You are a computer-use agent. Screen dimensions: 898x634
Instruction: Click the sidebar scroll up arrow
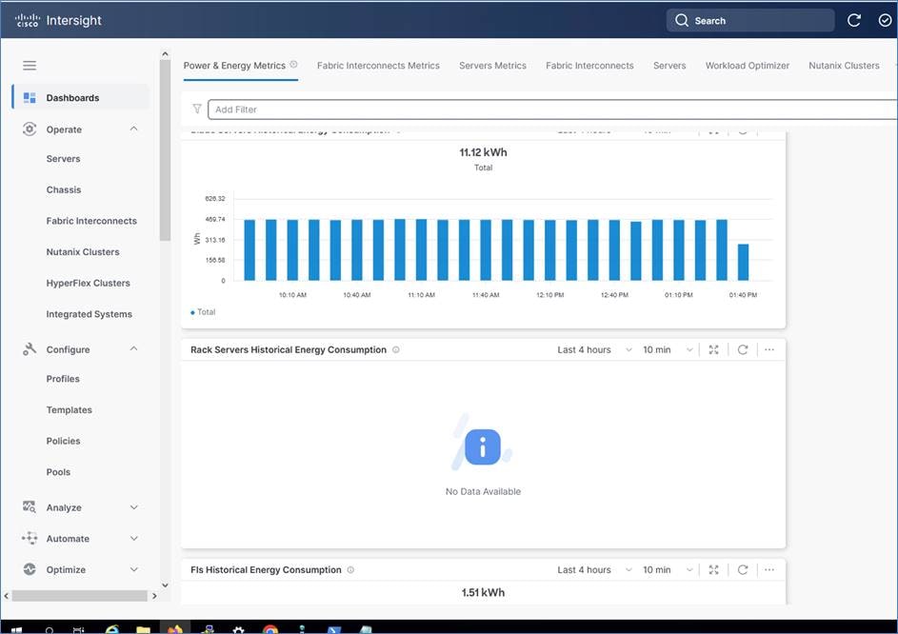pos(165,54)
